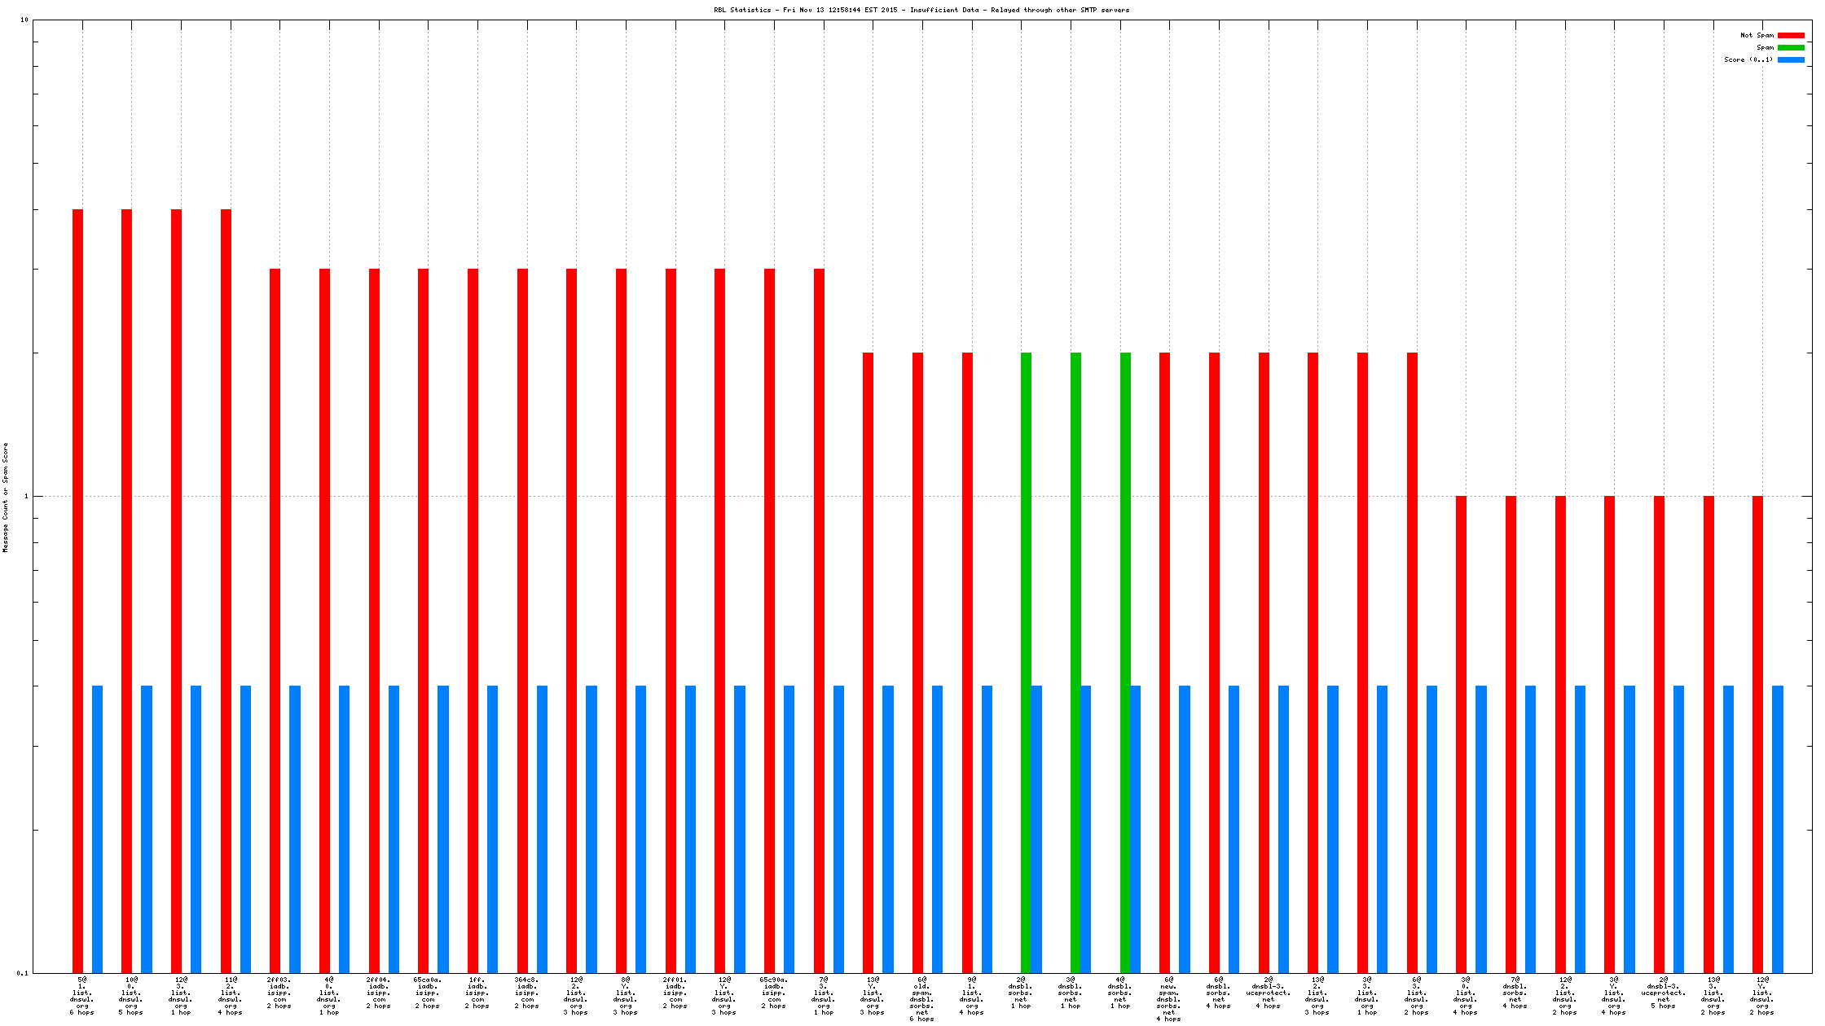Screen dimensions: 1825x1026
Task: Click the y-axis tick label 10
Action: 24,20
